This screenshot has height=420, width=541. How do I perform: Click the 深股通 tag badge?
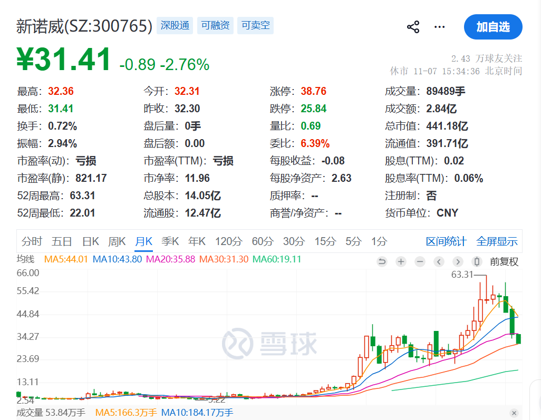tap(175, 26)
